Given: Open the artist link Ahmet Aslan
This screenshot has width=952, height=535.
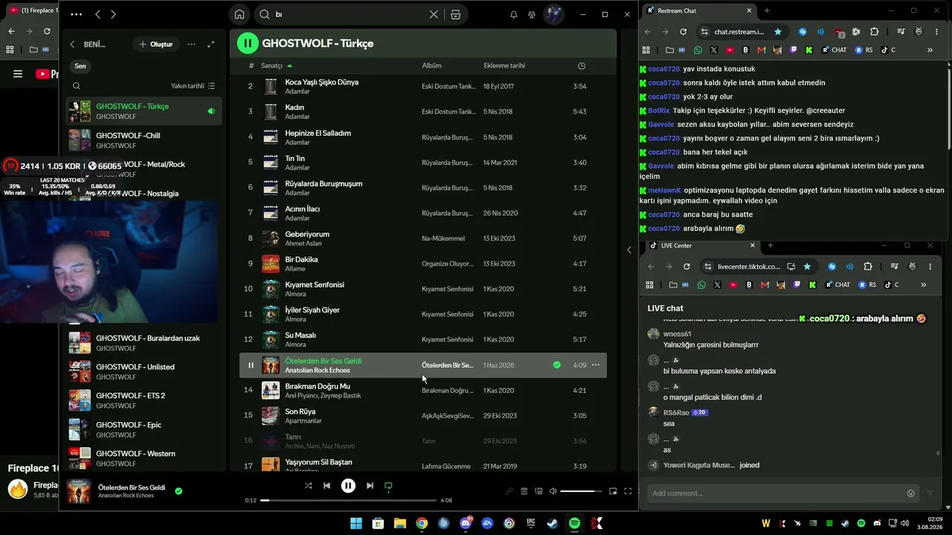Looking at the screenshot, I should point(303,243).
